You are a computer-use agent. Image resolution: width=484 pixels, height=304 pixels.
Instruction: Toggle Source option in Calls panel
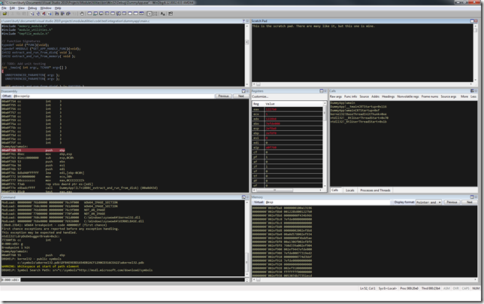[x=365, y=96]
